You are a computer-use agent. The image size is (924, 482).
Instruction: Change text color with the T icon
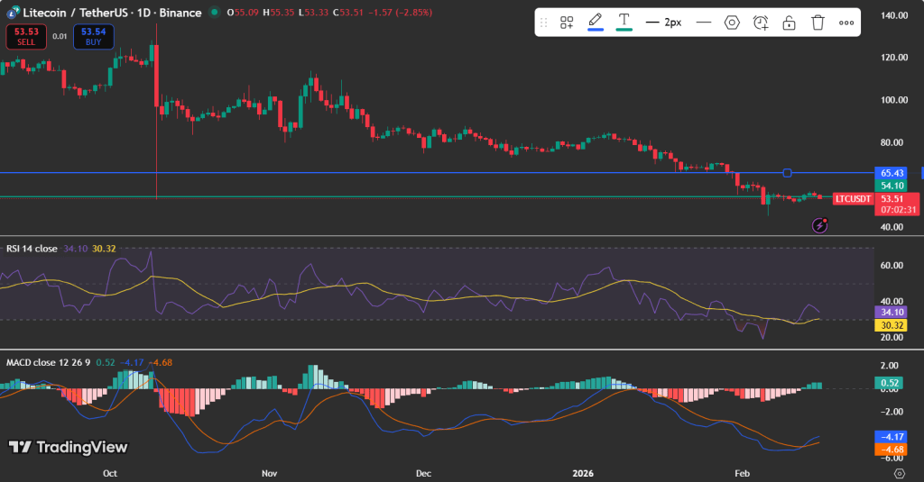coord(624,22)
